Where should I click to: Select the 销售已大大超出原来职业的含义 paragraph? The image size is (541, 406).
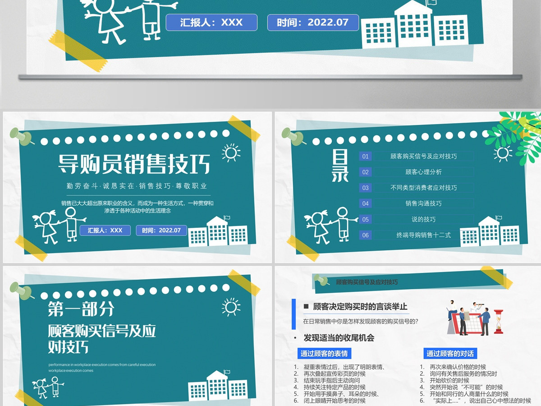tap(137, 207)
